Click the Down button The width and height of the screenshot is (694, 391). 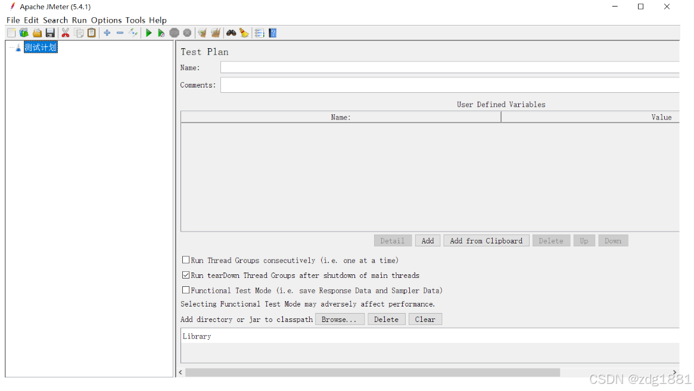613,240
